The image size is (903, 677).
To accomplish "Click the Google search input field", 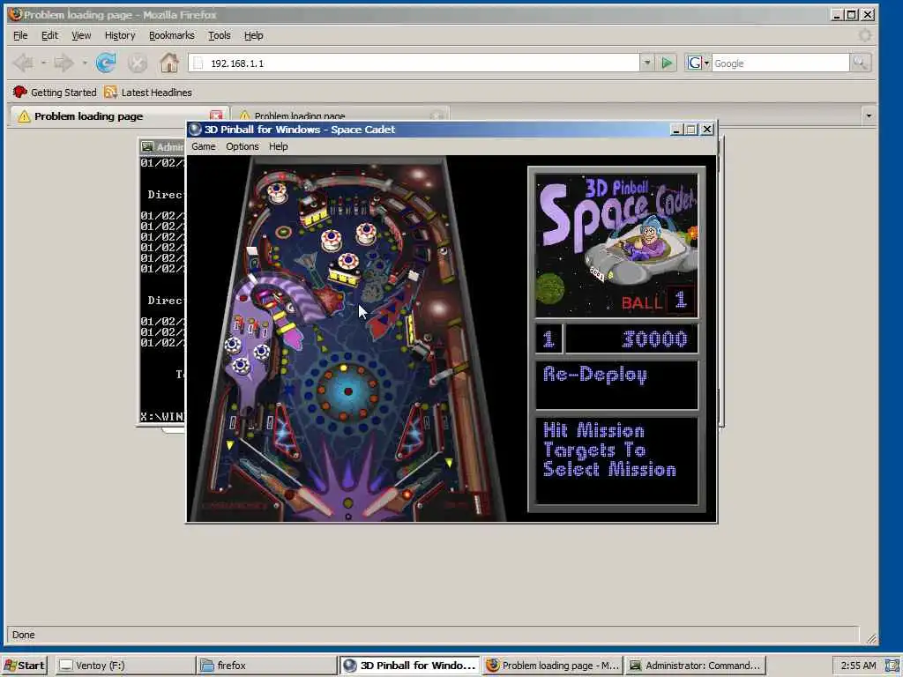I will pyautogui.click(x=780, y=63).
